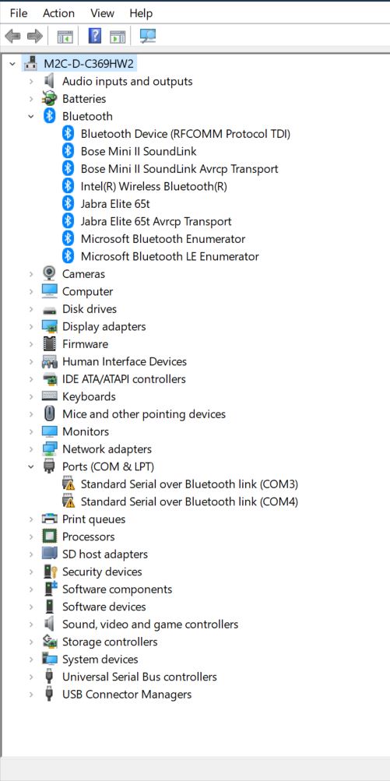390x781 pixels.
Task: Expand the Software components node
Action: point(31,589)
